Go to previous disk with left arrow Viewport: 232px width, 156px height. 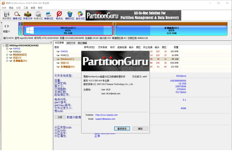5,26
